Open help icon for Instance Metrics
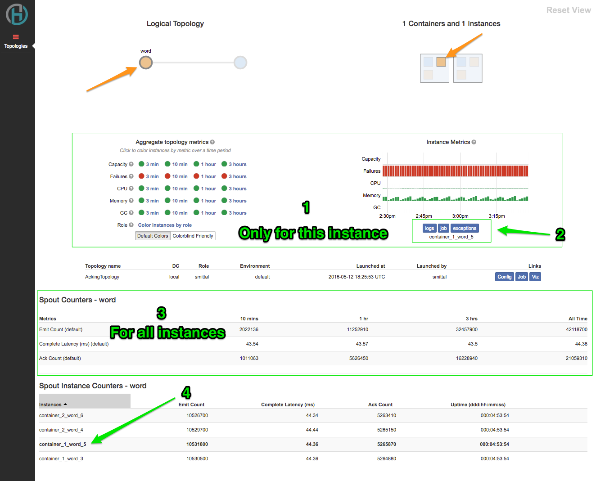The height and width of the screenshot is (481, 596). (x=474, y=142)
